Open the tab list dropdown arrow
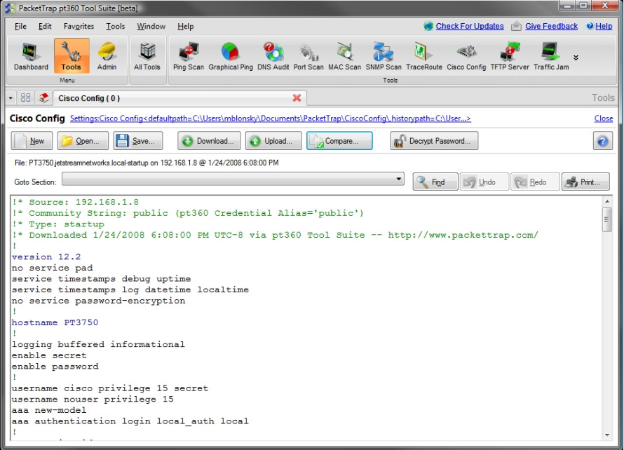 pyautogui.click(x=11, y=98)
